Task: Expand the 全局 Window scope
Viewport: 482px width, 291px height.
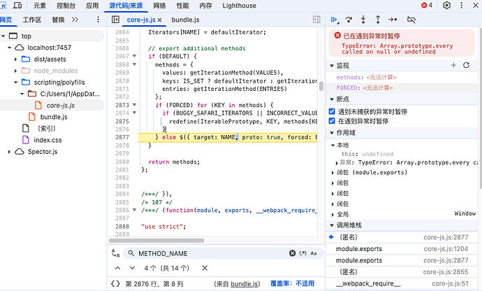Action: tap(333, 215)
